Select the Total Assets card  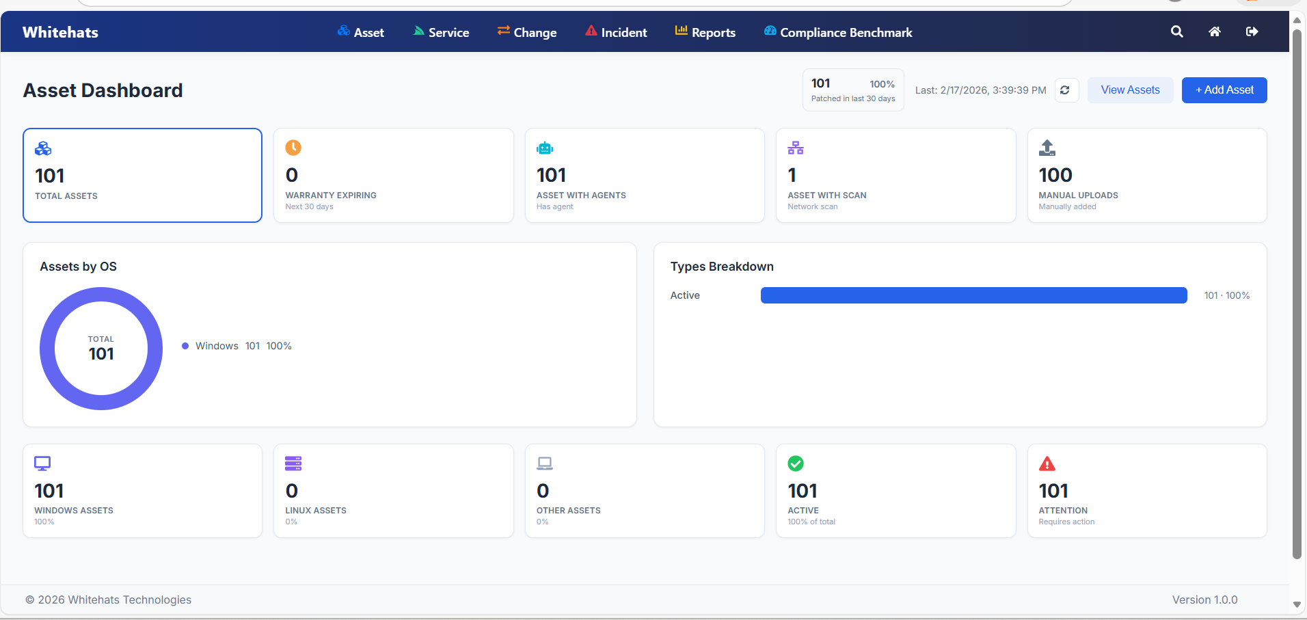(x=142, y=175)
